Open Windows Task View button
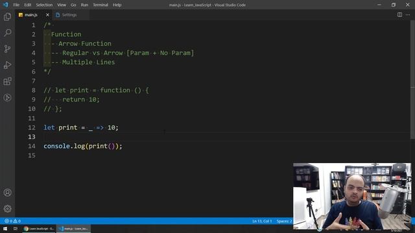Screen dimensions: 415x233 point(16,228)
